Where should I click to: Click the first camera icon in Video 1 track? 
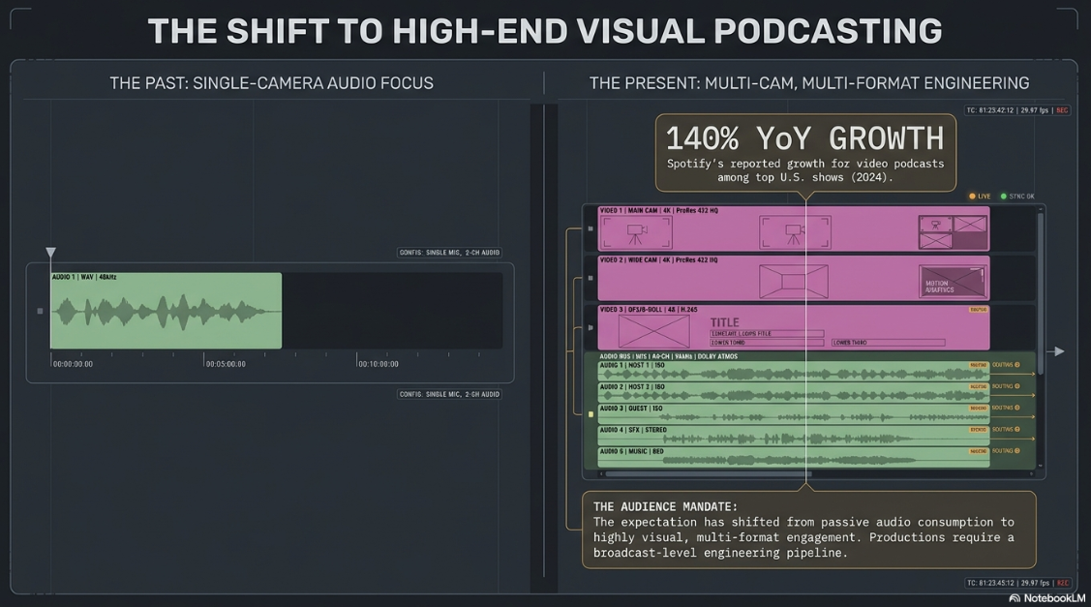point(636,232)
